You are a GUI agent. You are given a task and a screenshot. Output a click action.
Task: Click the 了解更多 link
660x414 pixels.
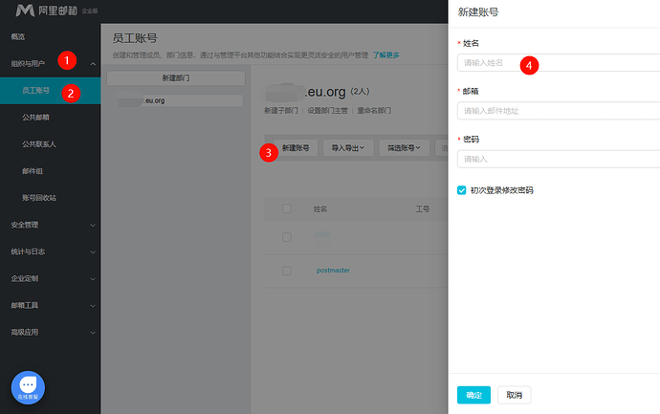pos(386,55)
